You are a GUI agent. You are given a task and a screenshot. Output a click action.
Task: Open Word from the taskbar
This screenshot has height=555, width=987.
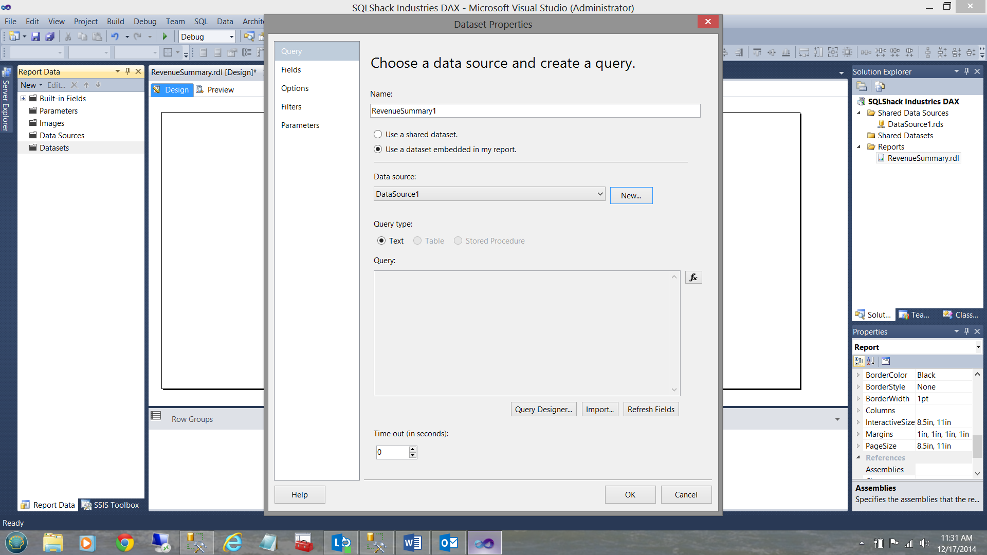click(412, 543)
